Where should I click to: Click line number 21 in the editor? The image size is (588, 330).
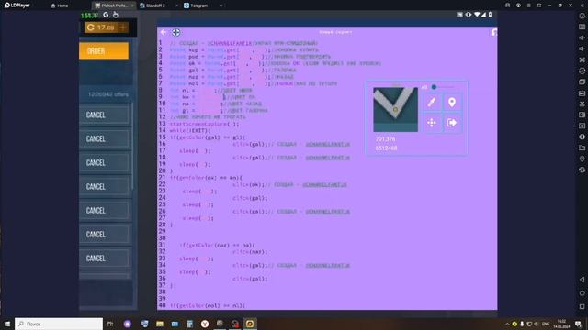(162, 178)
